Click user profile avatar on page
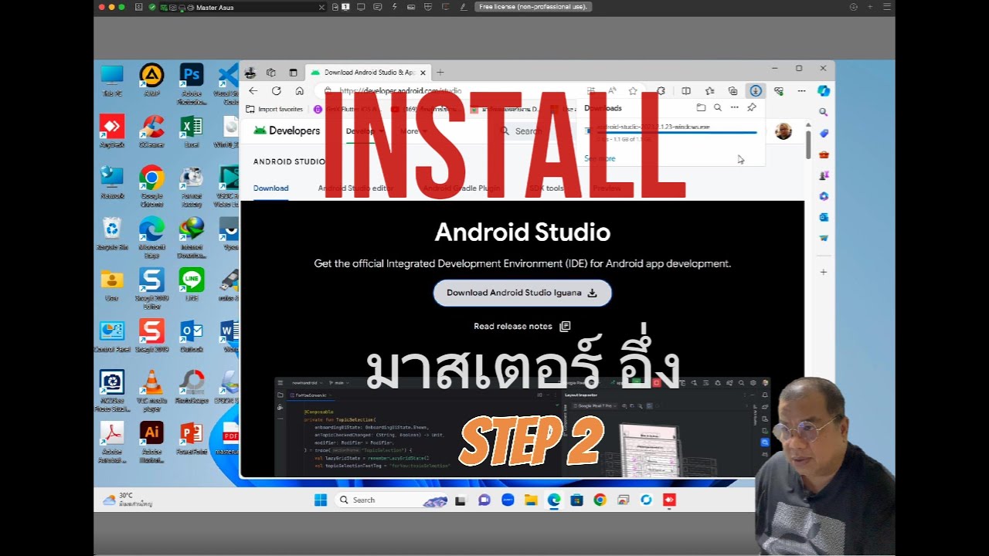This screenshot has width=989, height=556. point(783,131)
